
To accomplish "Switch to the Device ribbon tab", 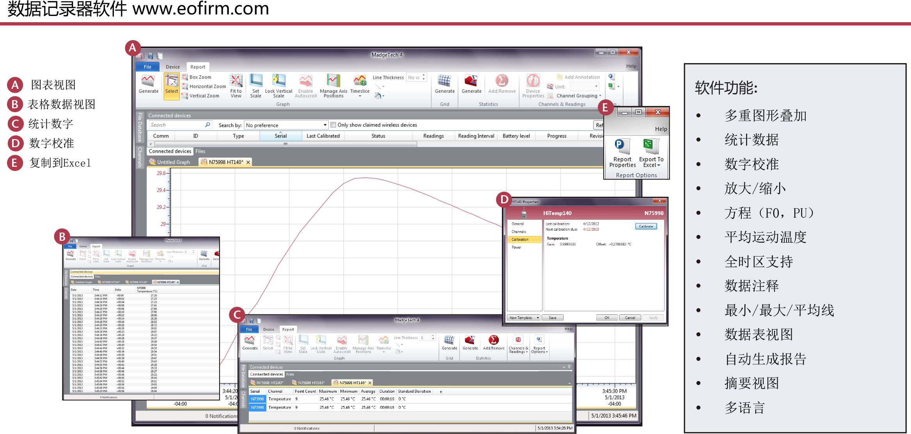I will click(173, 67).
